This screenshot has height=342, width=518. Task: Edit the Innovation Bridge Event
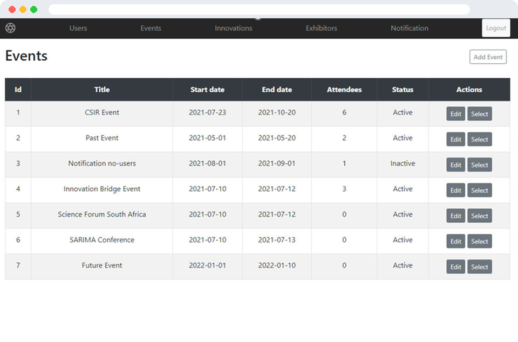click(x=455, y=190)
